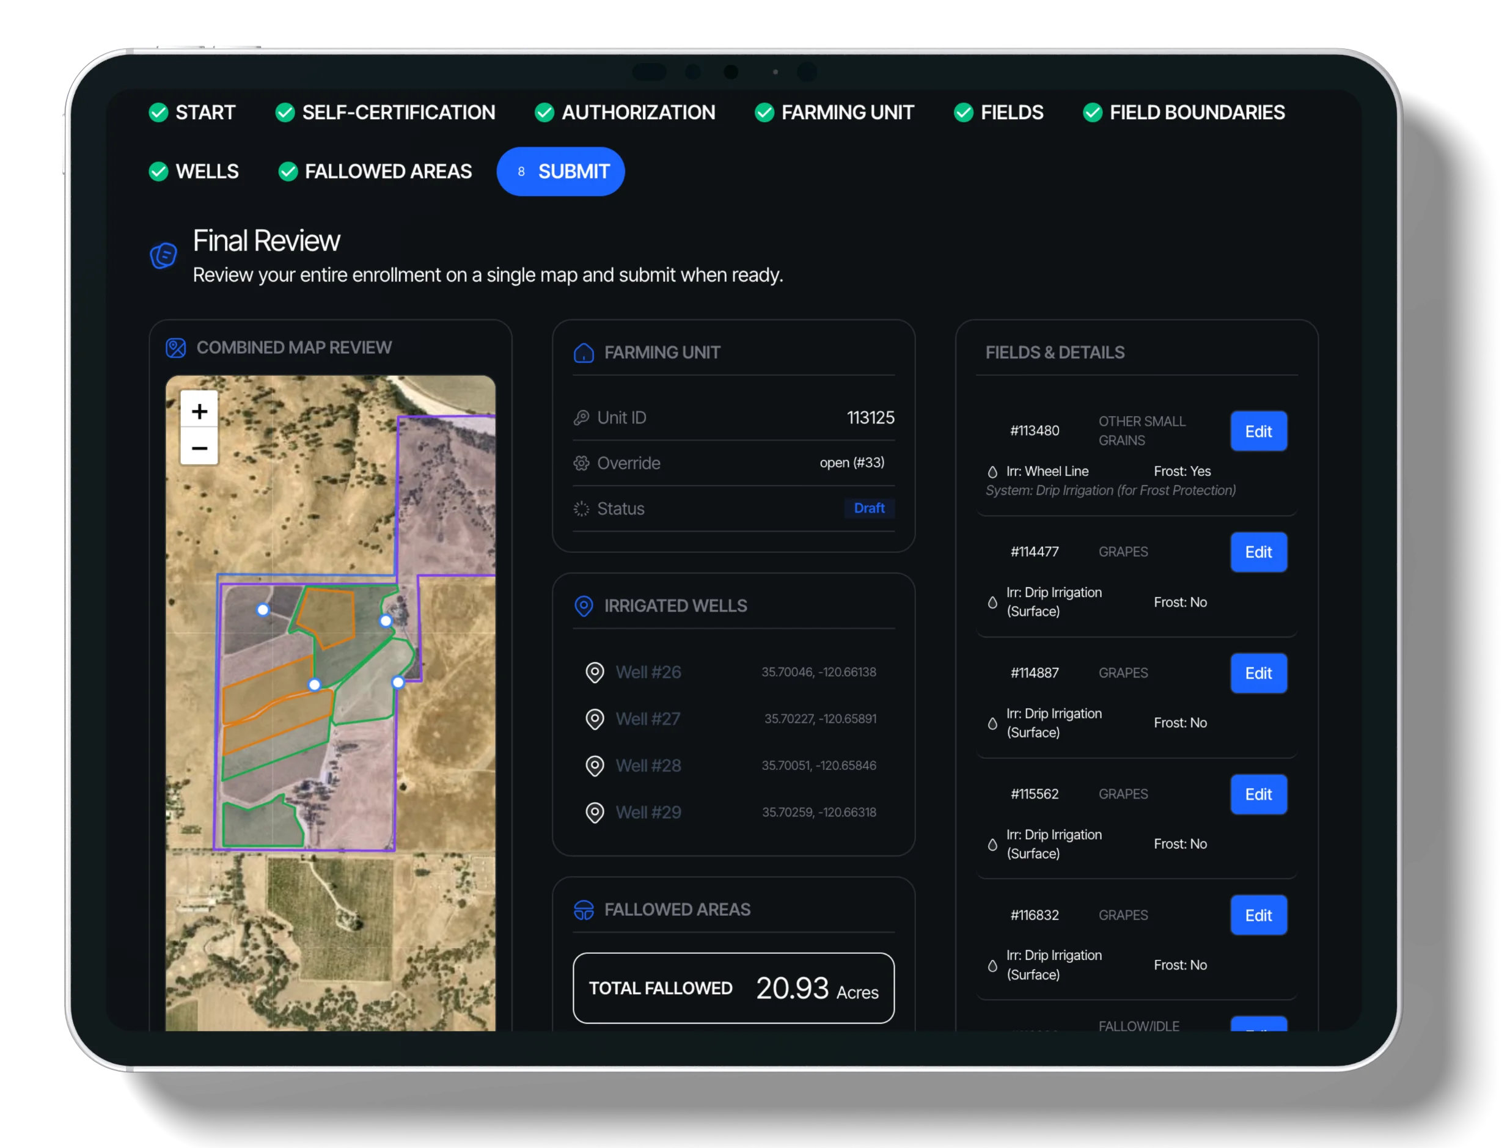Click the Combined Map Review icon
This screenshot has height=1148, width=1510.
click(175, 348)
